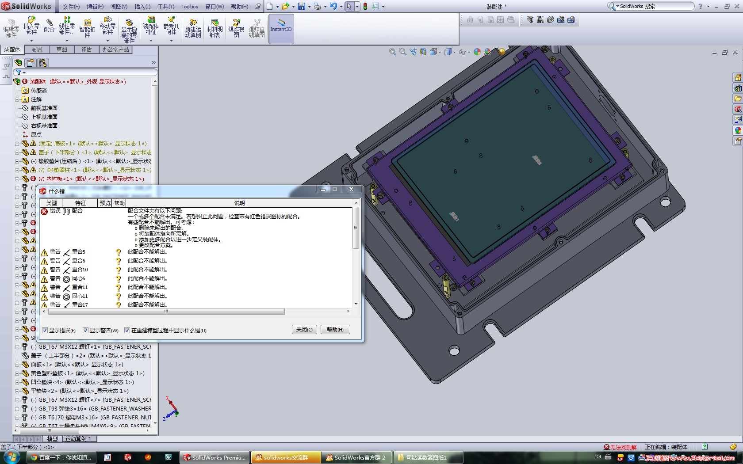743x464 pixels.
Task: Toggle 在重建模型过程中显示什么错(D) checkbox
Action: [127, 330]
